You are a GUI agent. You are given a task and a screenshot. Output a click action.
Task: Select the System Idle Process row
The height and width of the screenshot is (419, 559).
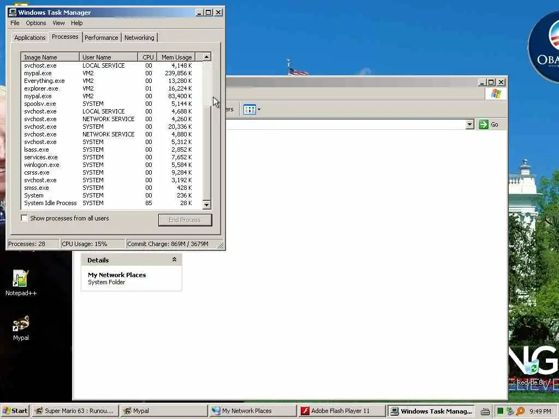[111, 203]
